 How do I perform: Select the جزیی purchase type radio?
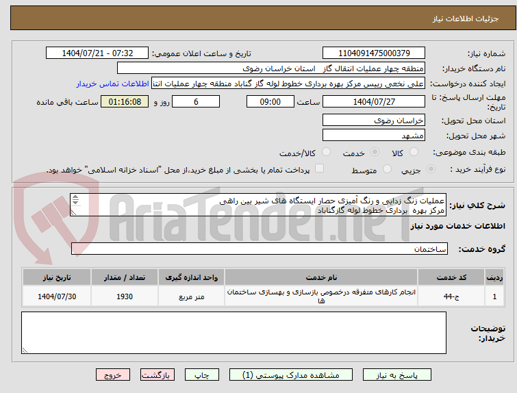431,169
